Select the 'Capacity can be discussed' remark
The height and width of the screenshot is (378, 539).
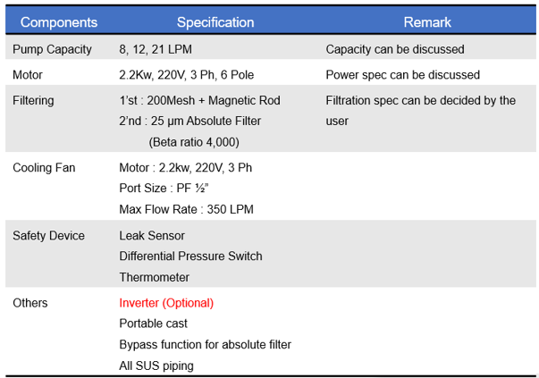395,49
